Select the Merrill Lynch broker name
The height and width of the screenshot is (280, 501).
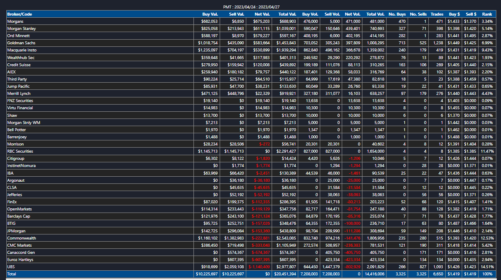click(x=19, y=94)
